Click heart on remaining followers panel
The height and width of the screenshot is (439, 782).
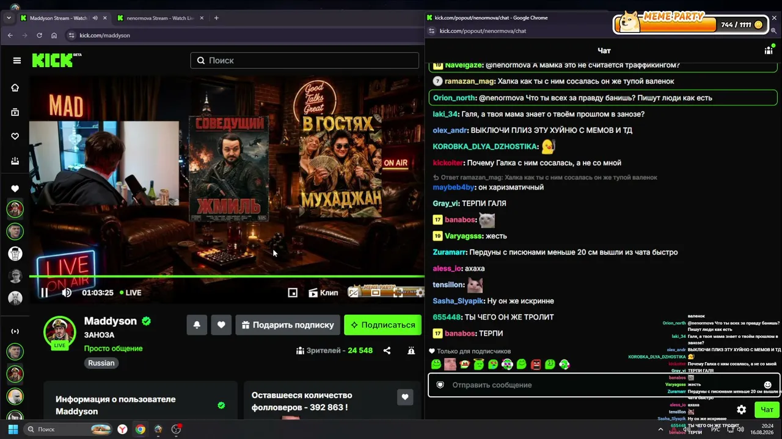(x=404, y=397)
